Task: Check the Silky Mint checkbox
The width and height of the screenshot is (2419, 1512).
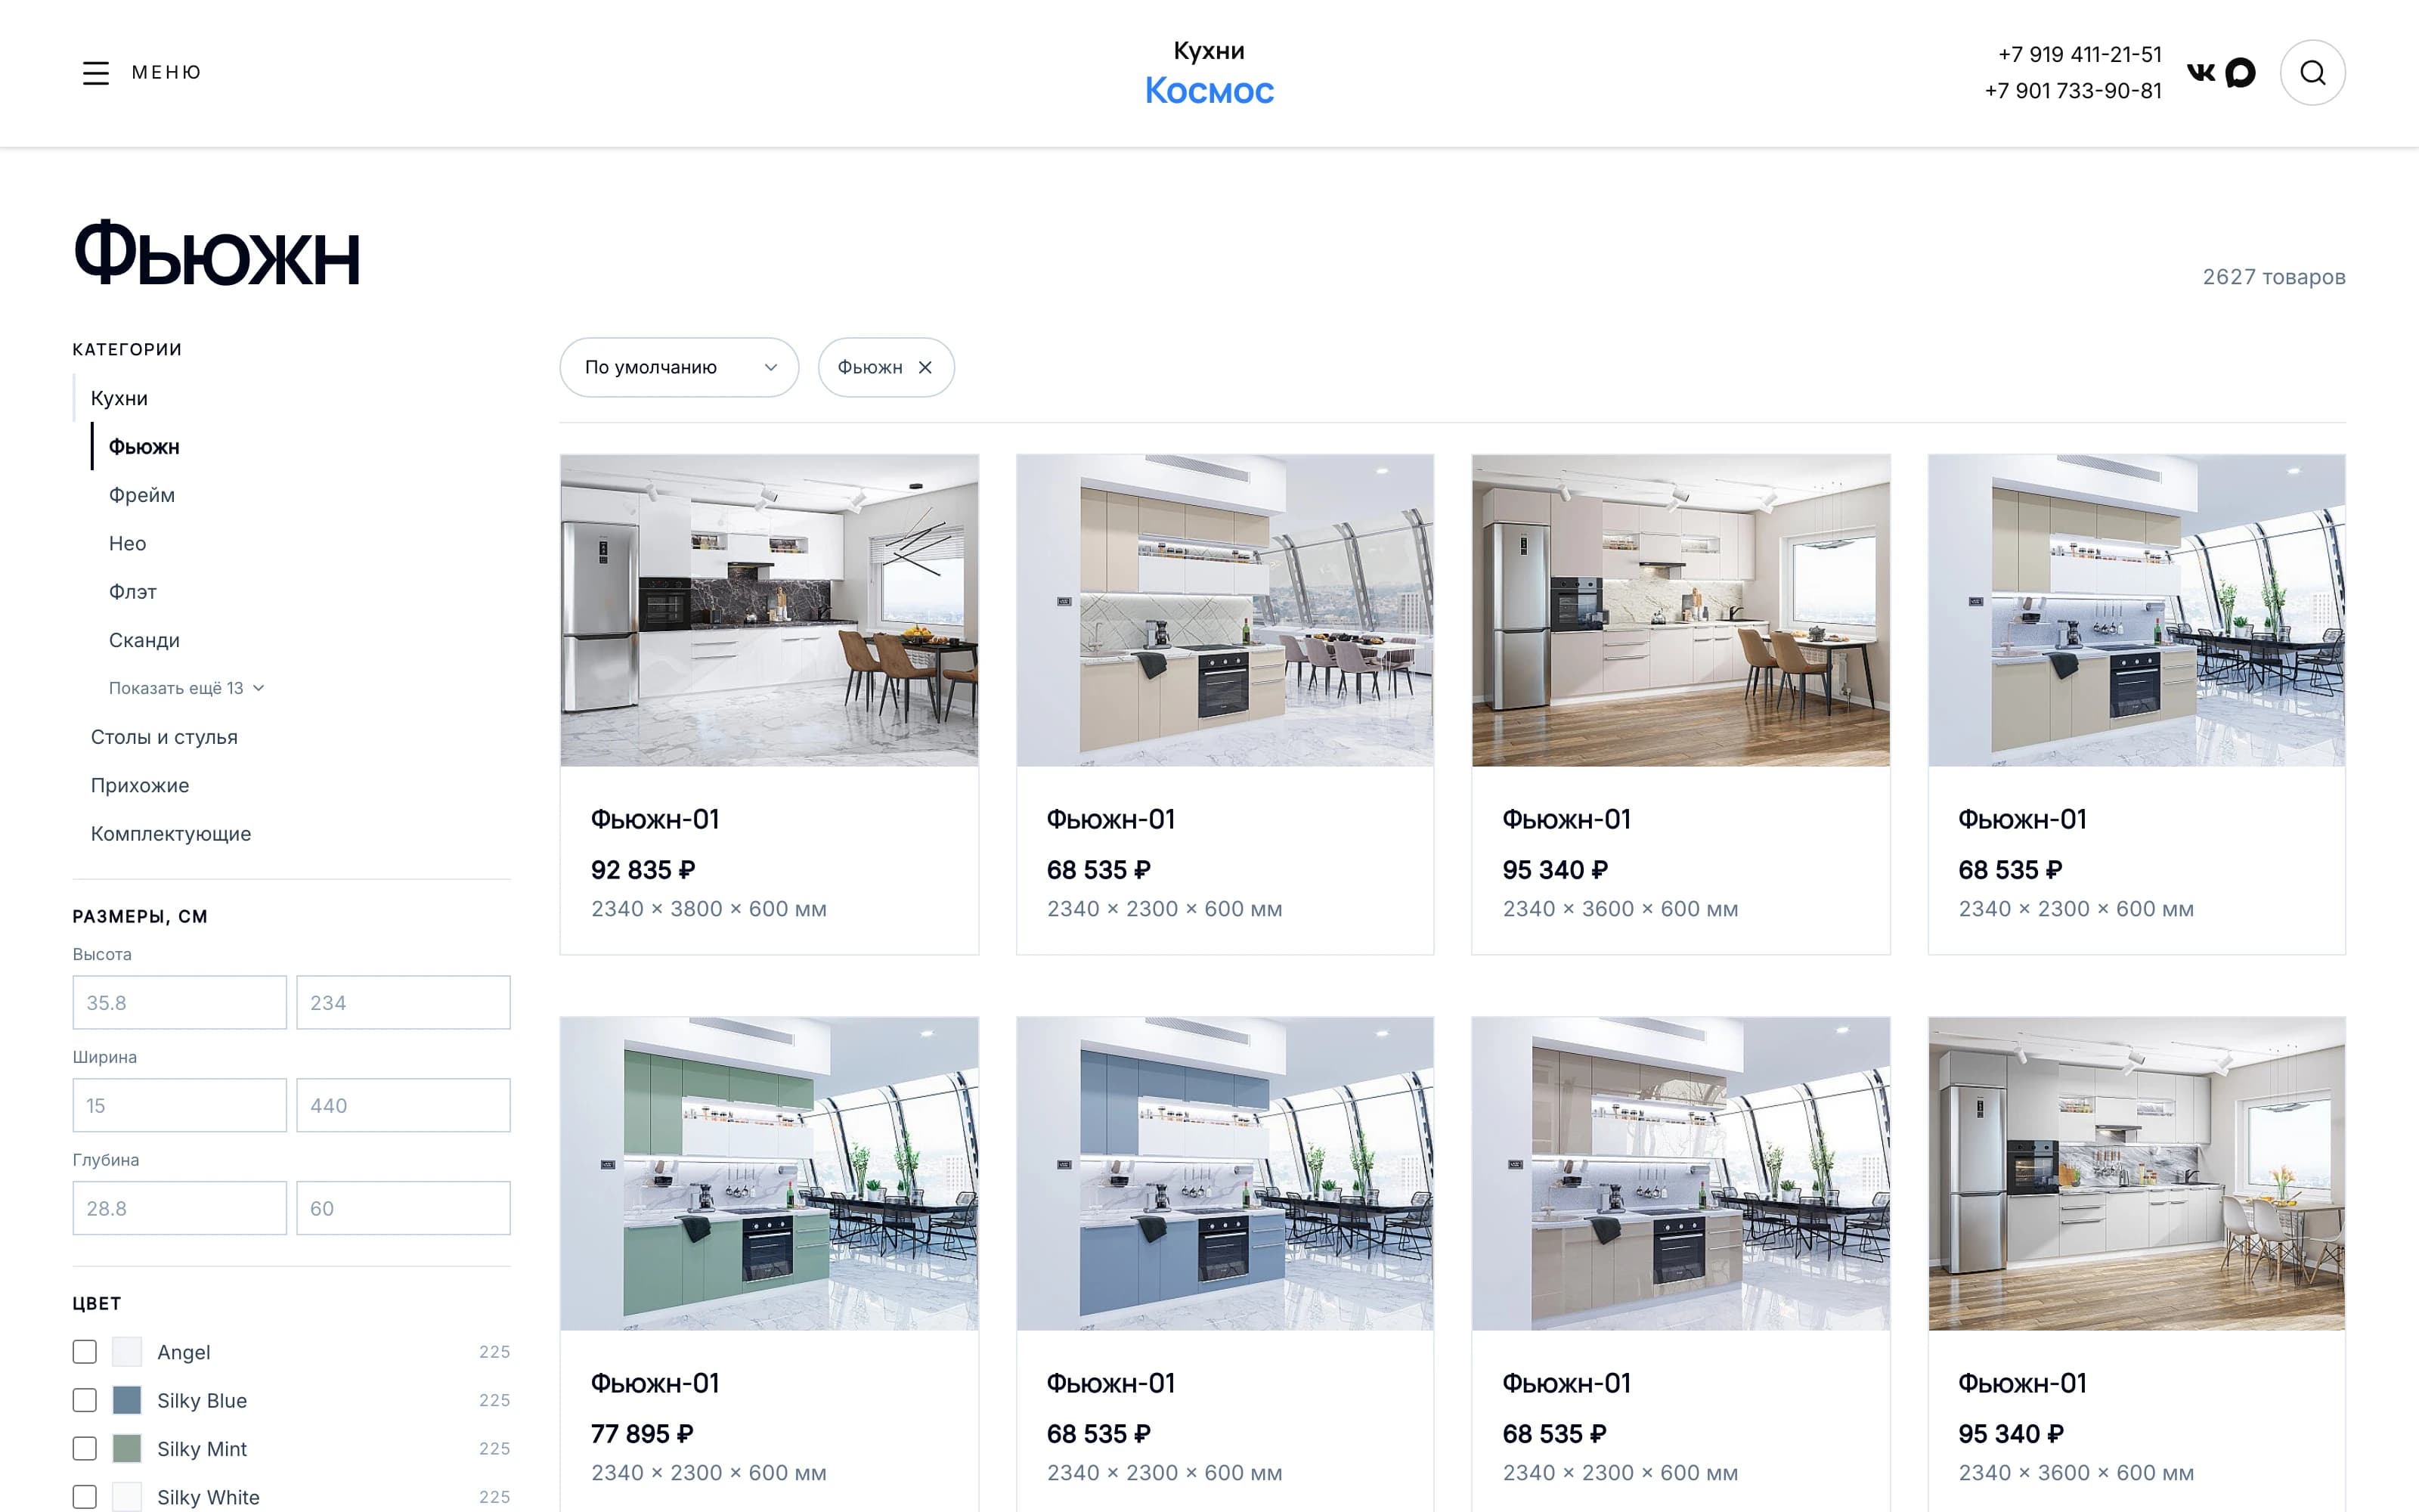Action: click(x=85, y=1449)
